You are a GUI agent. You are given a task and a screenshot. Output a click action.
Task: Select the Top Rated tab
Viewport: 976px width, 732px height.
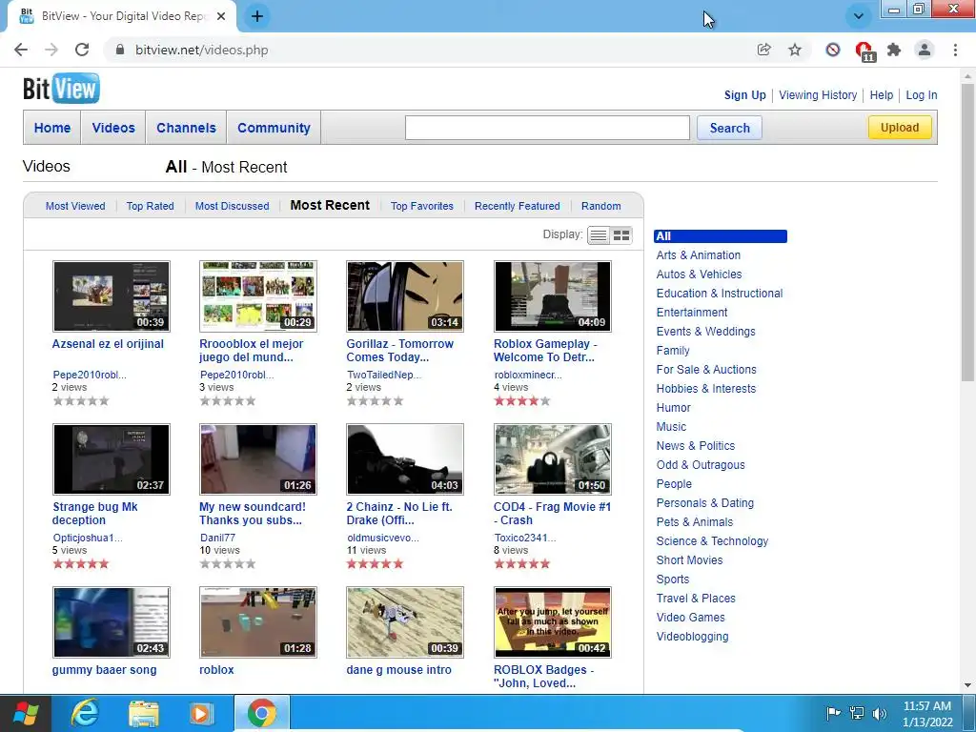[x=150, y=206]
